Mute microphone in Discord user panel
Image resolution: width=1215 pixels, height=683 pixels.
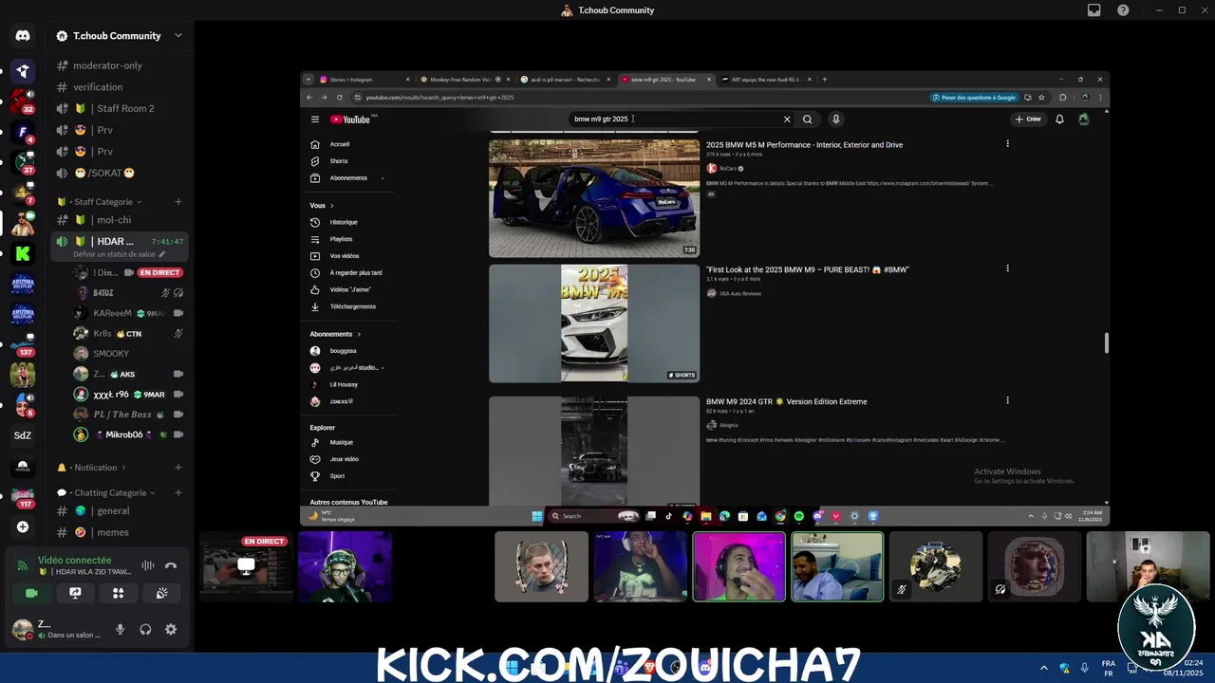coord(120,629)
